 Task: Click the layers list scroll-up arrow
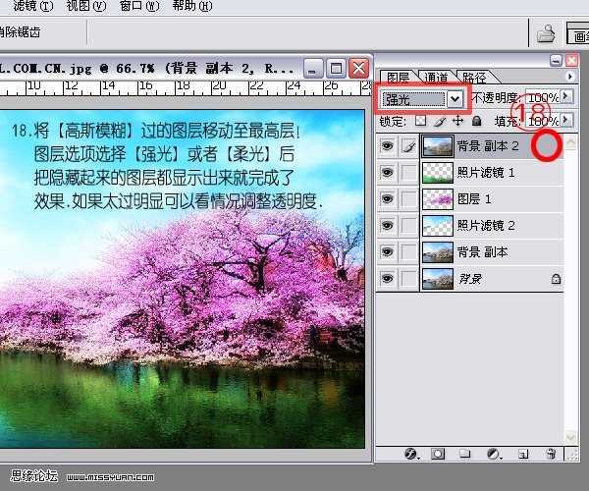(571, 141)
